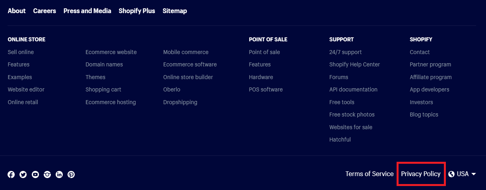
Task: Open the Affiliate program link
Action: click(430, 77)
